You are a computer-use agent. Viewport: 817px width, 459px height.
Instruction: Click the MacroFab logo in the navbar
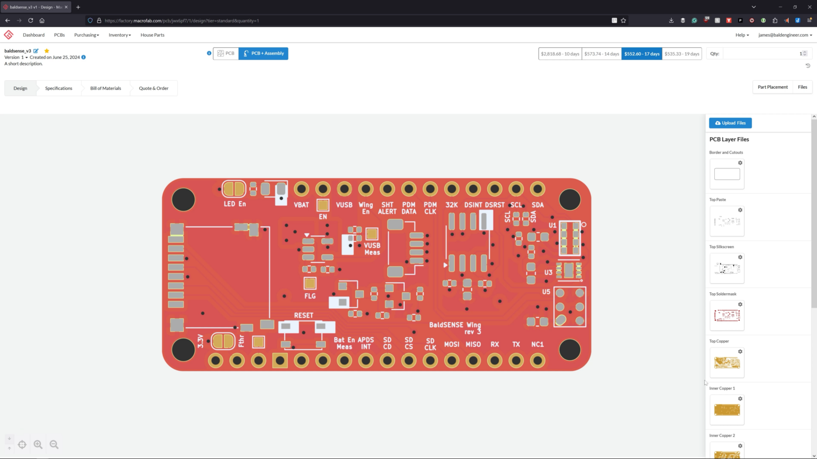[9, 35]
